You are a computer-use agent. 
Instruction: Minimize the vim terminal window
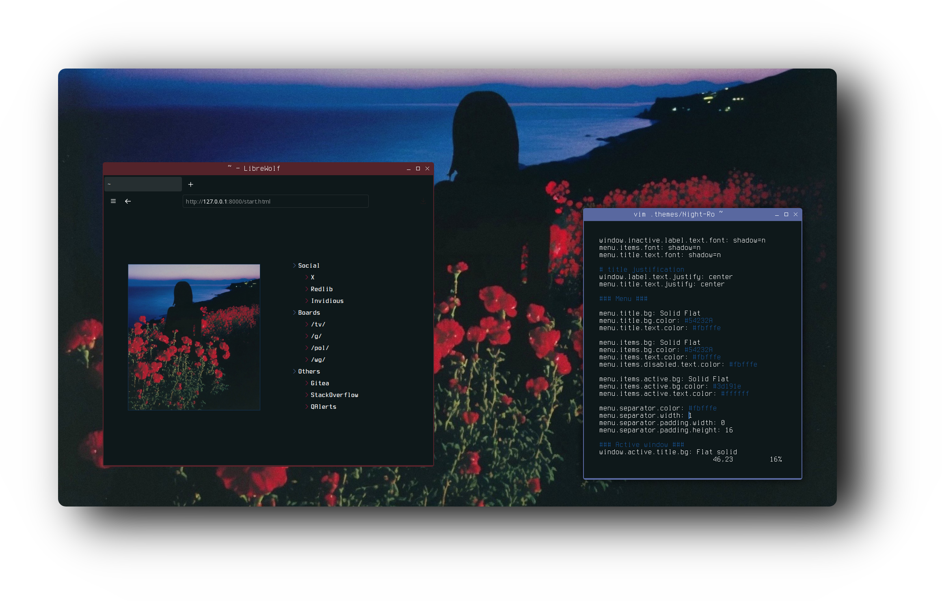pos(777,215)
